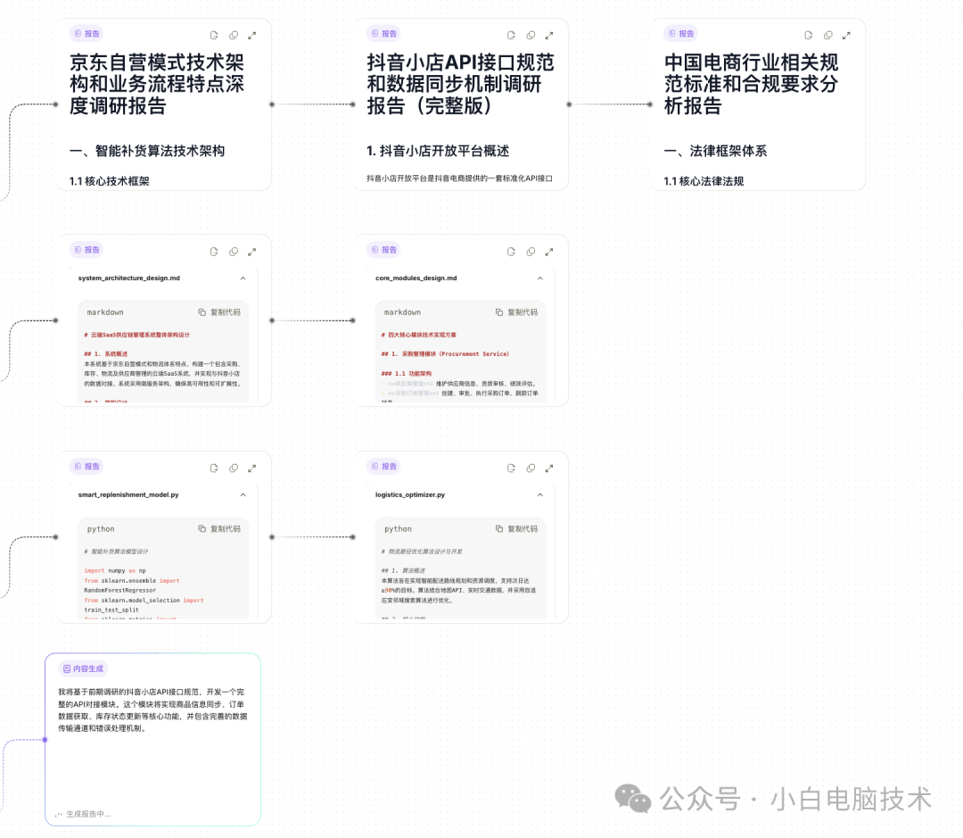This screenshot has height=838, width=963.
Task: Click code line 采购管理模块 (Procurement Service)
Action: 445,354
